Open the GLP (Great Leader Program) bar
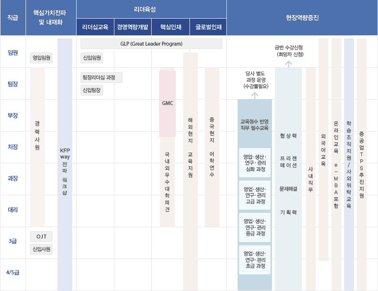Image resolution: width=378 pixels, height=291 pixels. tap(151, 44)
